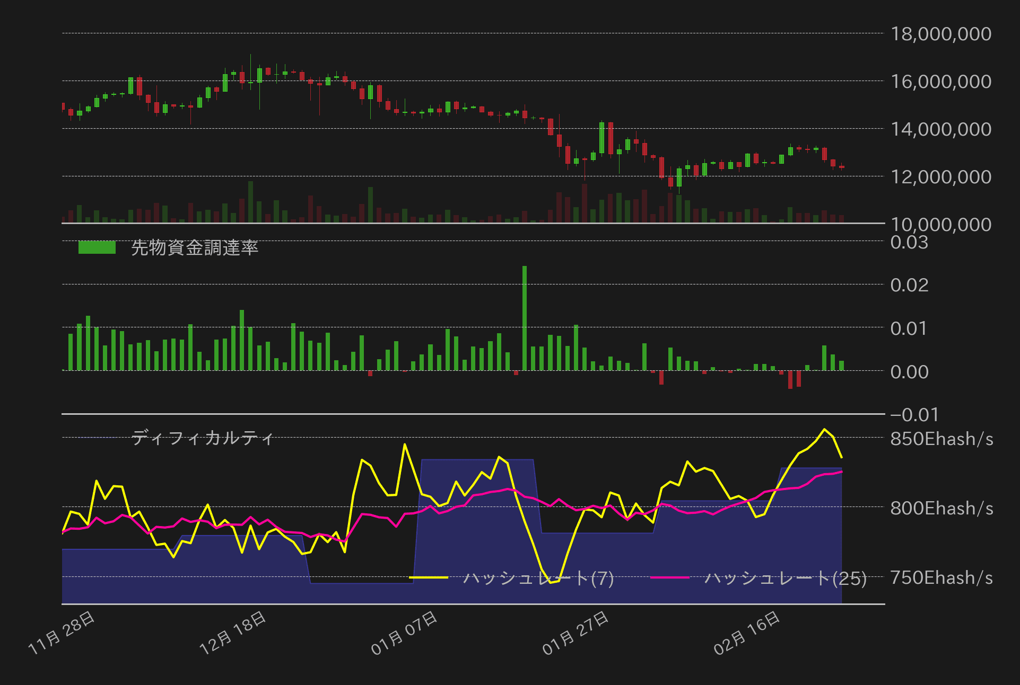
Task: Click the 02月 16日 date axis label
Action: click(747, 633)
